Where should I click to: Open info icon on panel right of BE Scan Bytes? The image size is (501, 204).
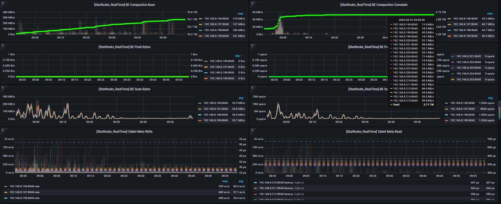[252, 87]
